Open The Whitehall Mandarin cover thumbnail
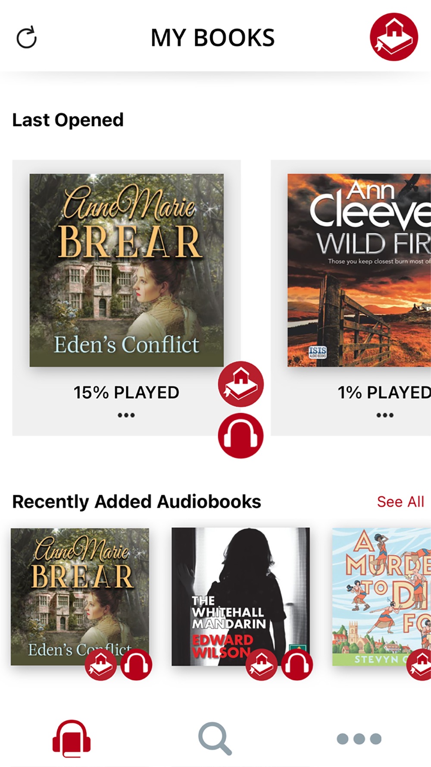Viewport: 431px width, 767px height. [240, 597]
